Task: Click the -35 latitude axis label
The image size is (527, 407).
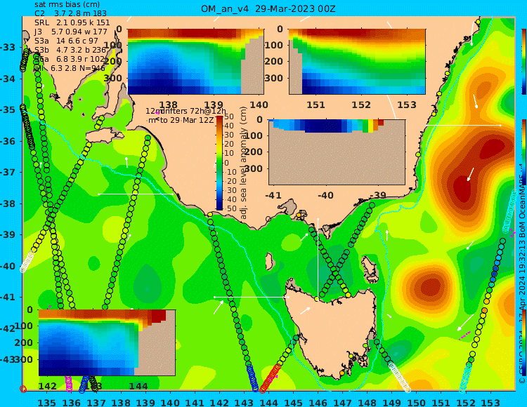Action: pyautogui.click(x=8, y=109)
